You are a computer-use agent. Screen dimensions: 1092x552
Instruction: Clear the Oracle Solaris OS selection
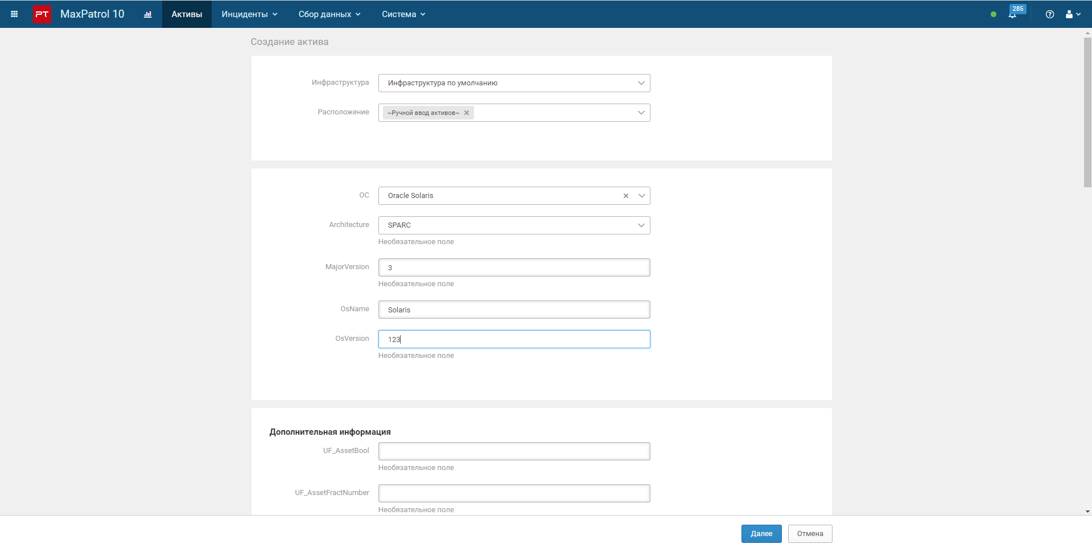[x=626, y=196]
